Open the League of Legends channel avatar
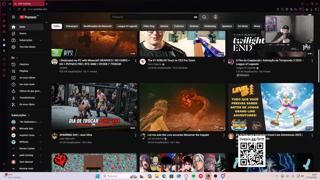 click(x=231, y=62)
